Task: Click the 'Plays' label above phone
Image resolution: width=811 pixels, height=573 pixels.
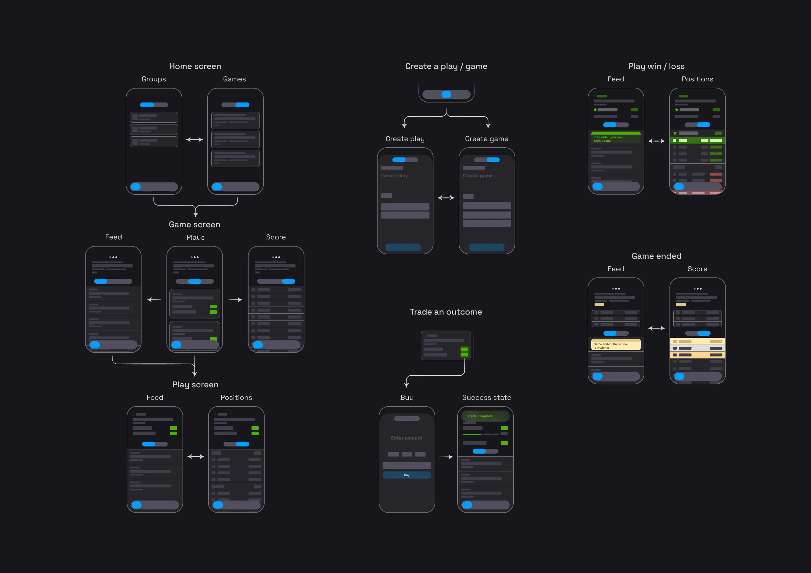Action: (x=196, y=237)
